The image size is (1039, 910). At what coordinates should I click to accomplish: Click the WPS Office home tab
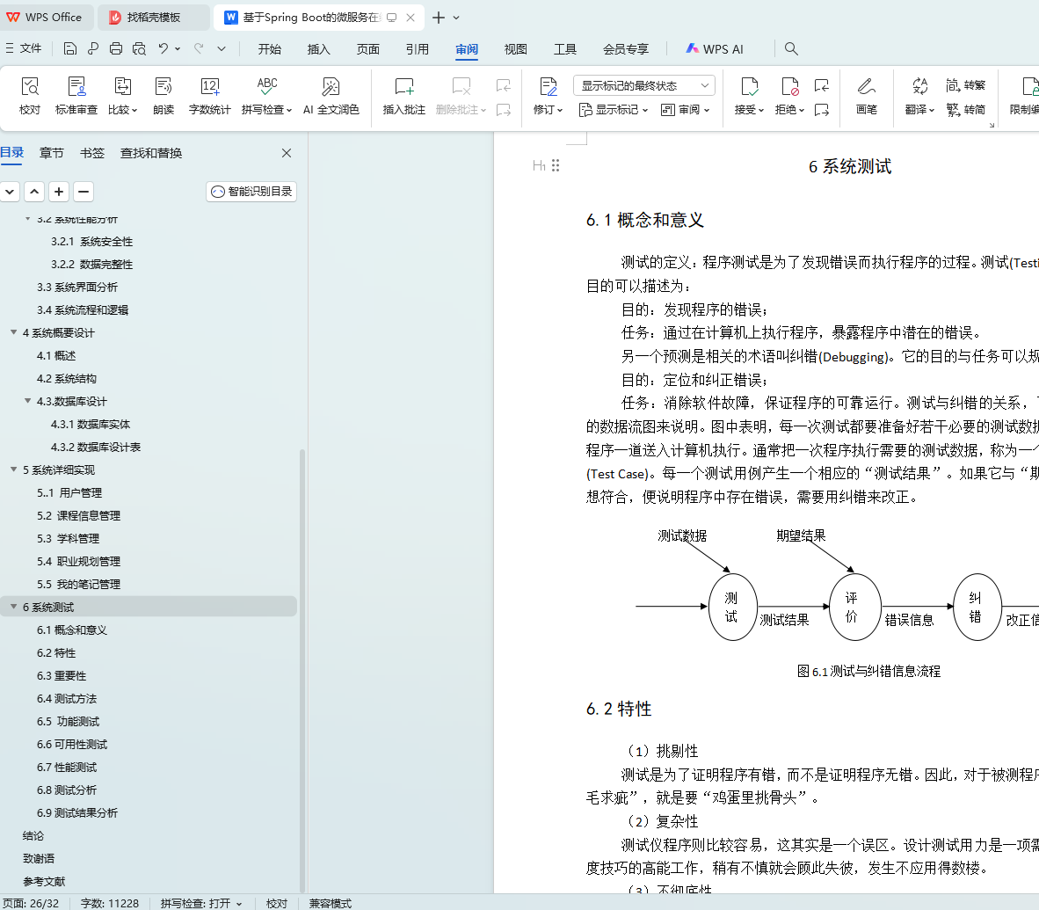[x=45, y=18]
